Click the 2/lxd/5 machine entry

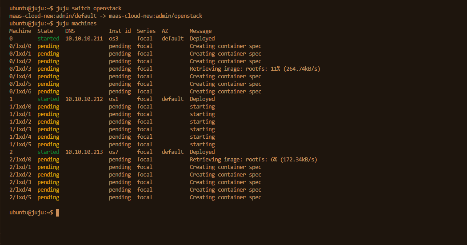coord(20,197)
